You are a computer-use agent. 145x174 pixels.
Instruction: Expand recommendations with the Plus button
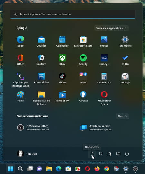coord(122,116)
